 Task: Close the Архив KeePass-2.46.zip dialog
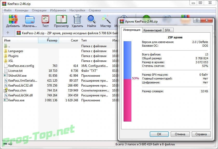(207, 20)
